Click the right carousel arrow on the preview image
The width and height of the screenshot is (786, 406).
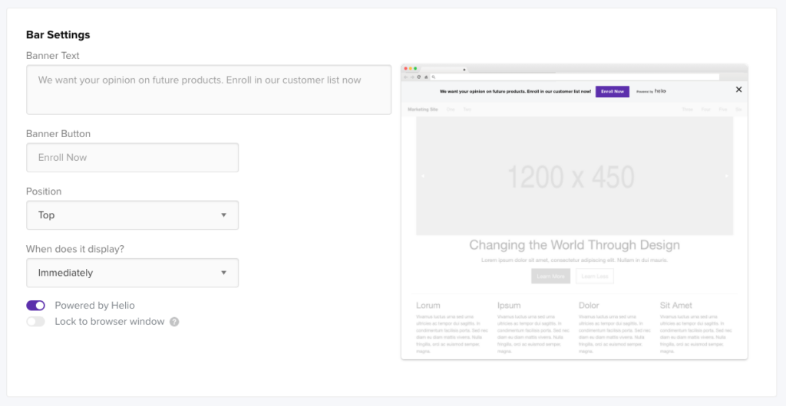pos(726,176)
